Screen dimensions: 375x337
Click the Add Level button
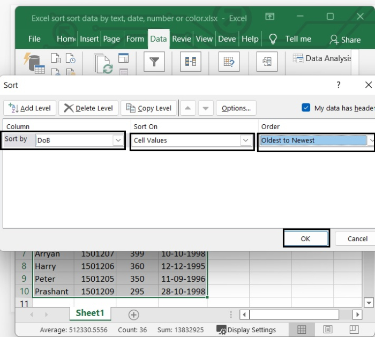click(x=29, y=108)
